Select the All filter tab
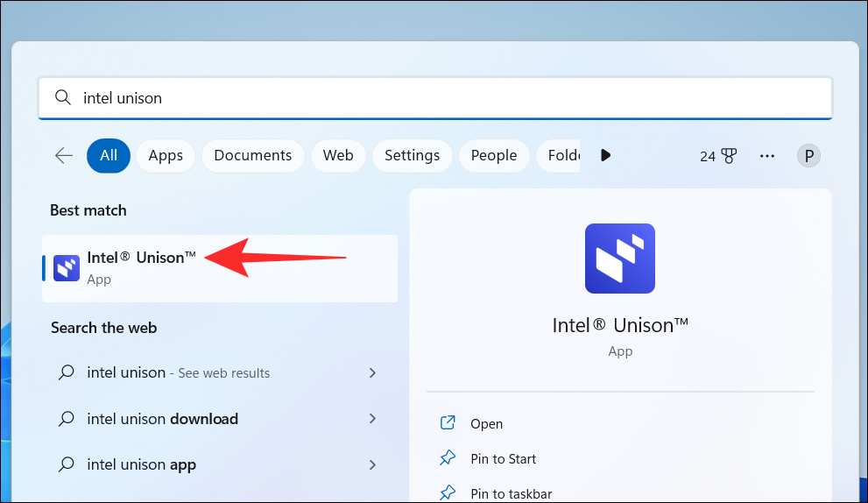This screenshot has width=868, height=503. (109, 156)
